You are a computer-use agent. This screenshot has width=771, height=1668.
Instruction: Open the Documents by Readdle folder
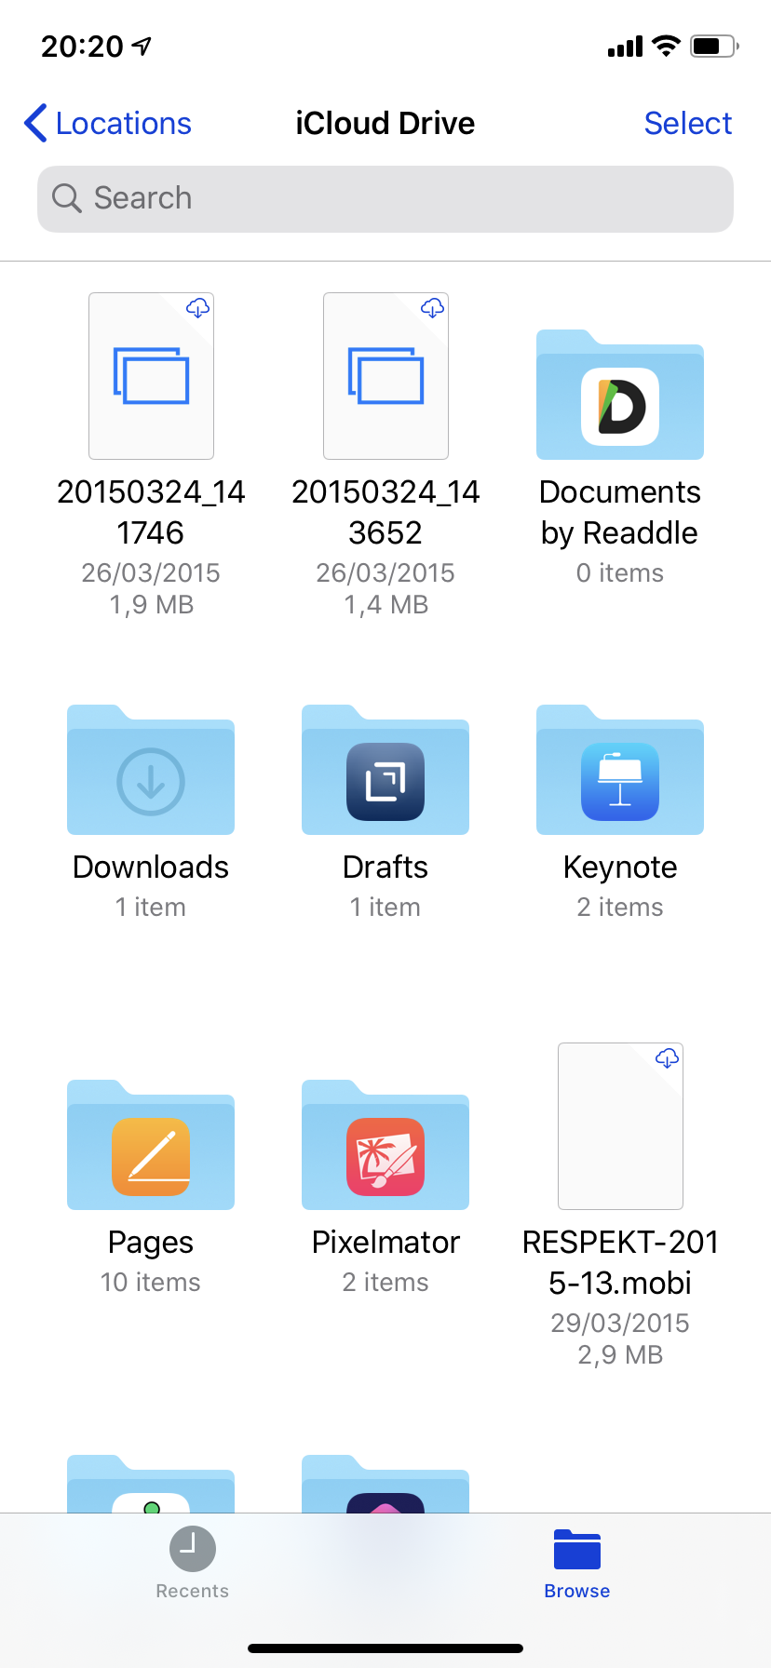pos(620,395)
